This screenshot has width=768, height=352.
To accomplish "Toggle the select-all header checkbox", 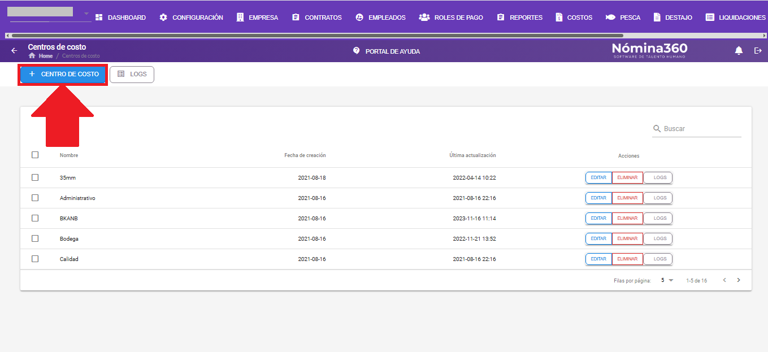I will (35, 155).
